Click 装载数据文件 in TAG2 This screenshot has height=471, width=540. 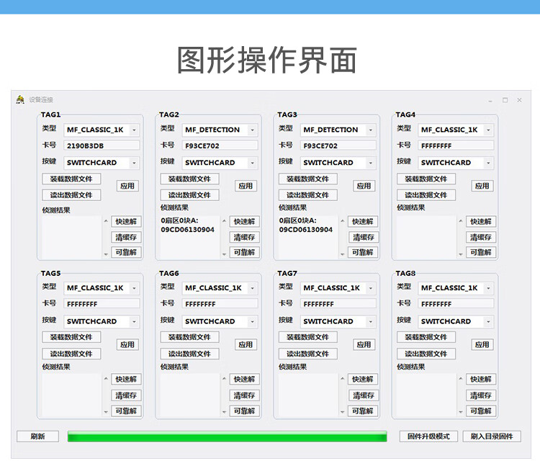[x=189, y=179]
